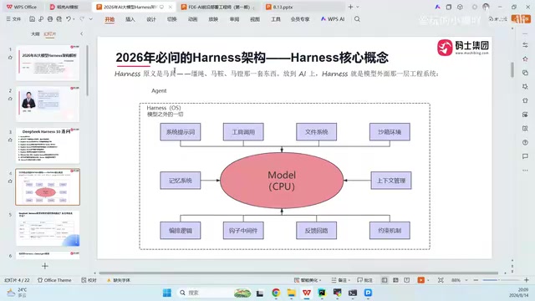Click the Office Theme status entry
The image size is (535, 301).
click(x=54, y=280)
